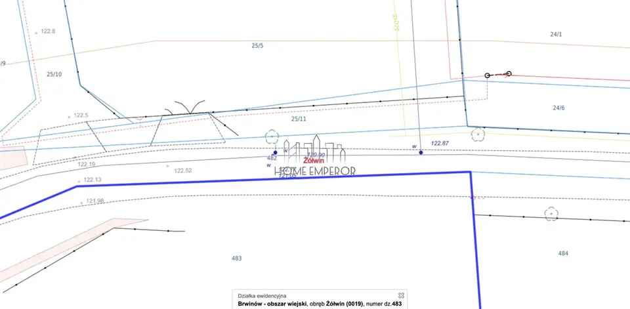Select parcel label 25/10
Viewport: 630px width, 309px height.
tap(54, 74)
